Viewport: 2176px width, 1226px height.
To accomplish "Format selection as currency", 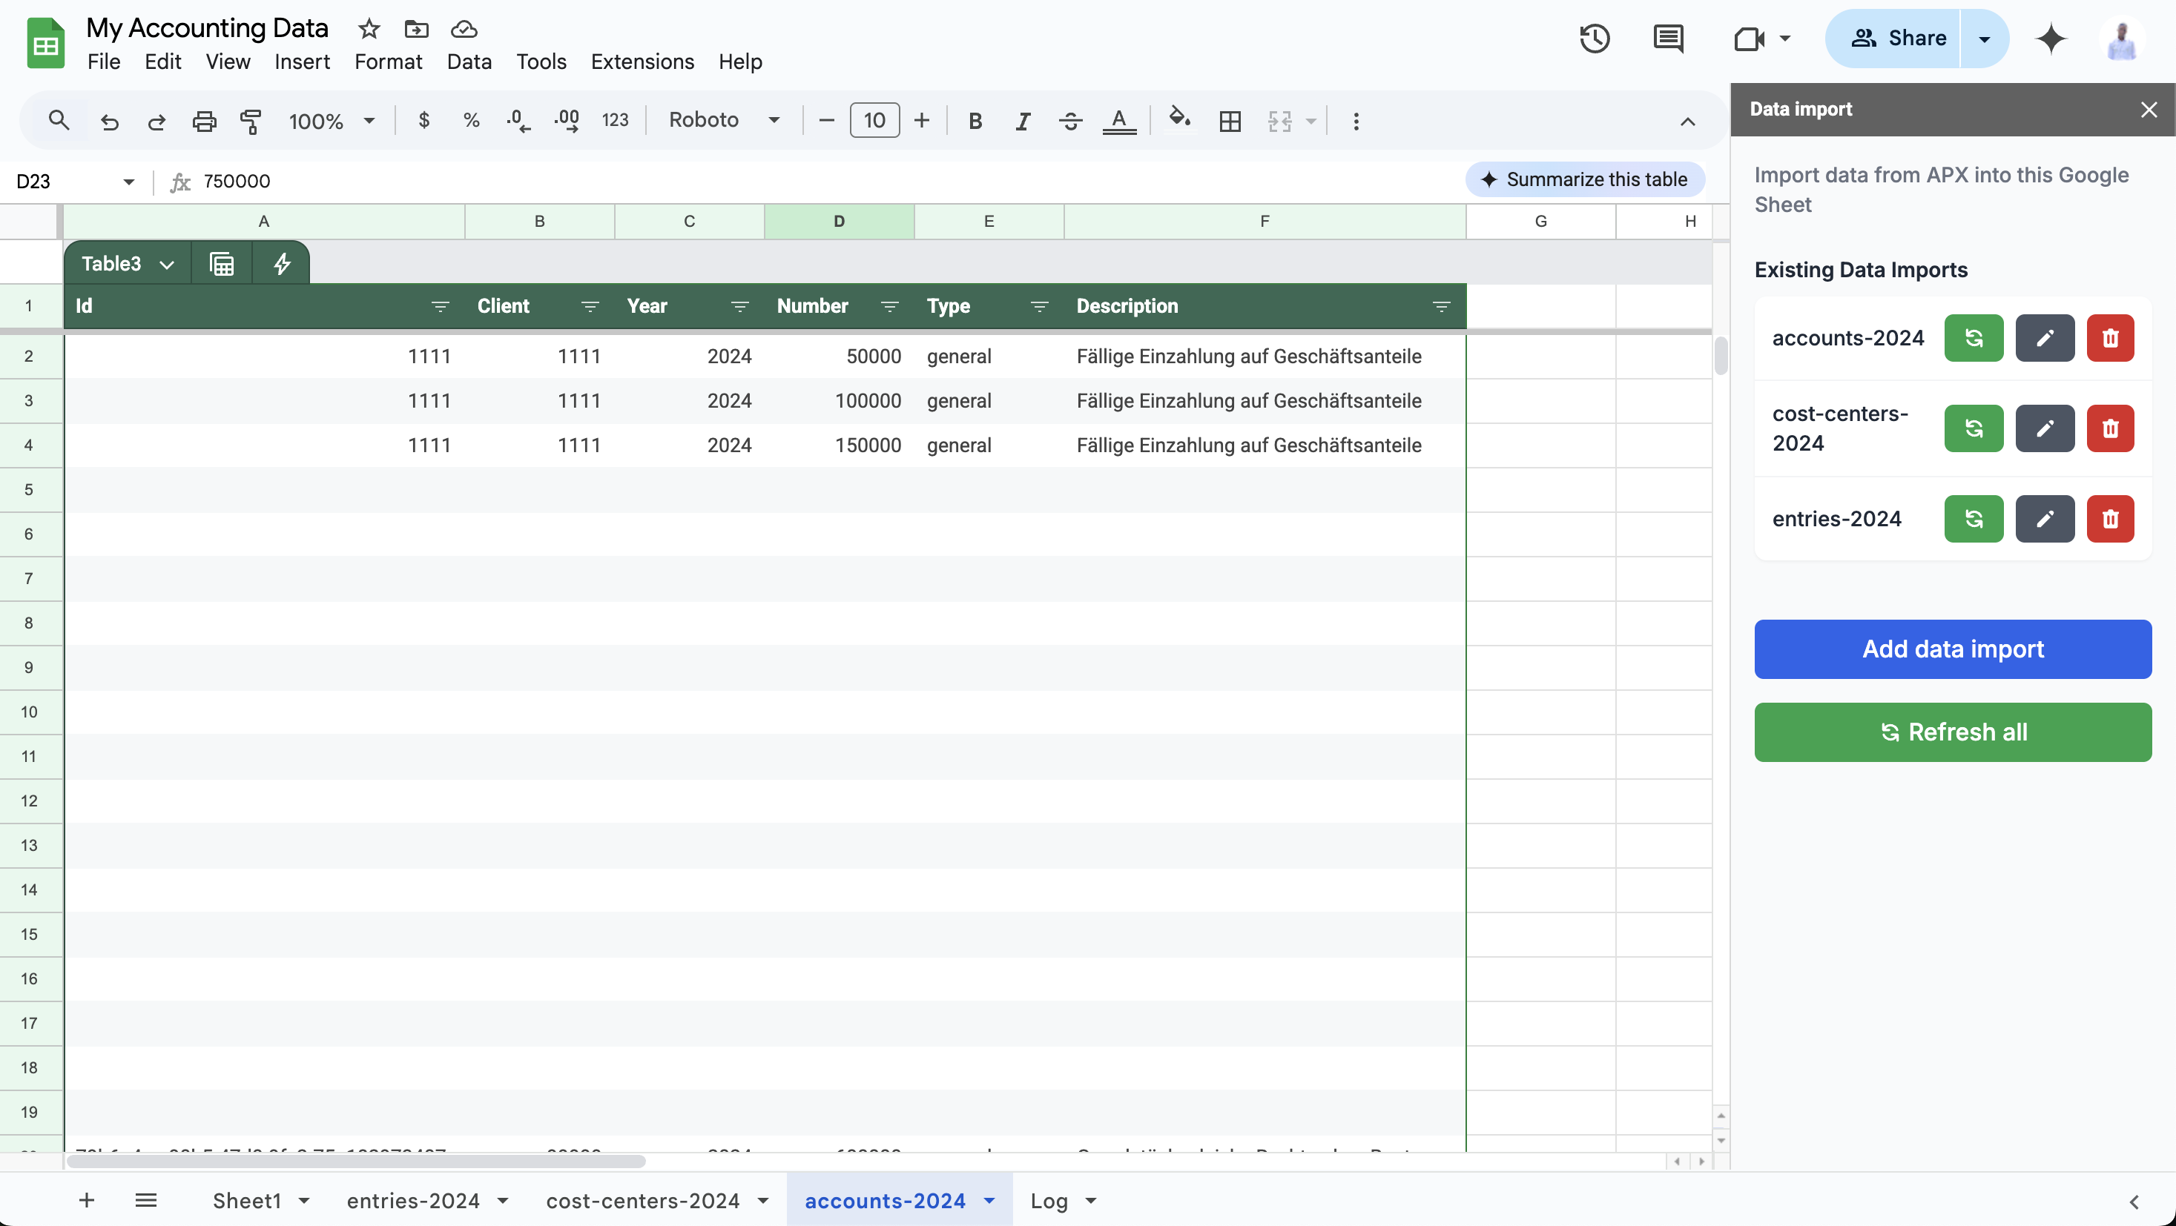I will [424, 121].
